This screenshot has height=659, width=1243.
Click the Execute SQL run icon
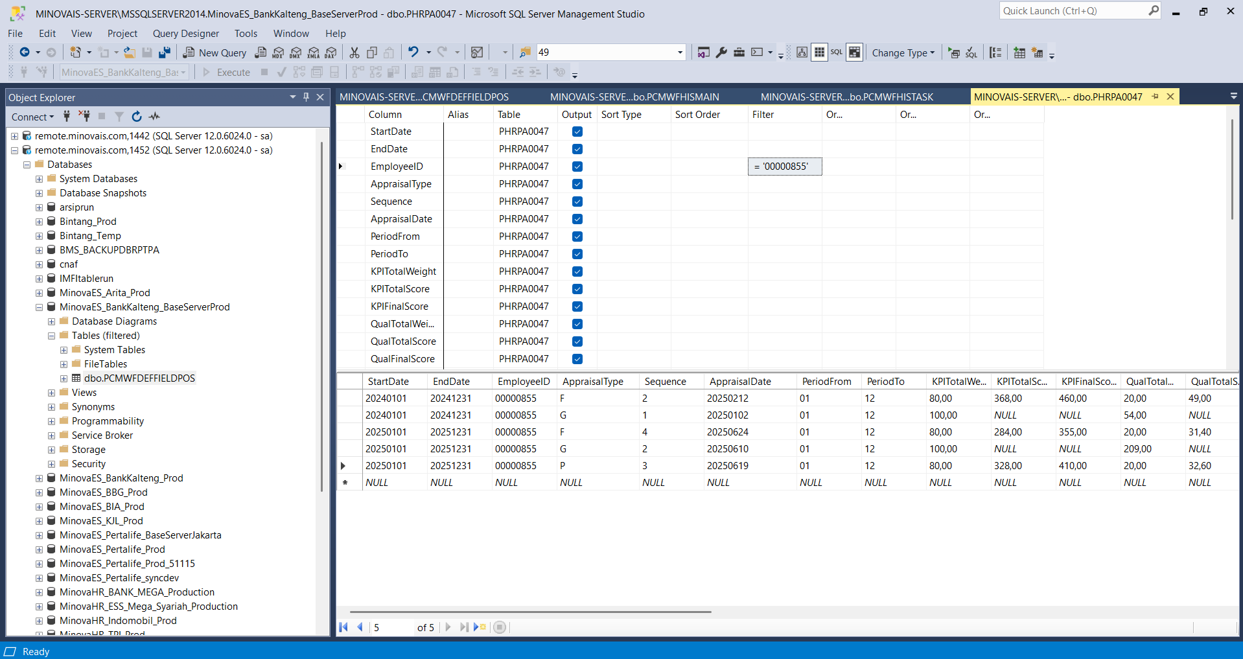pos(954,52)
